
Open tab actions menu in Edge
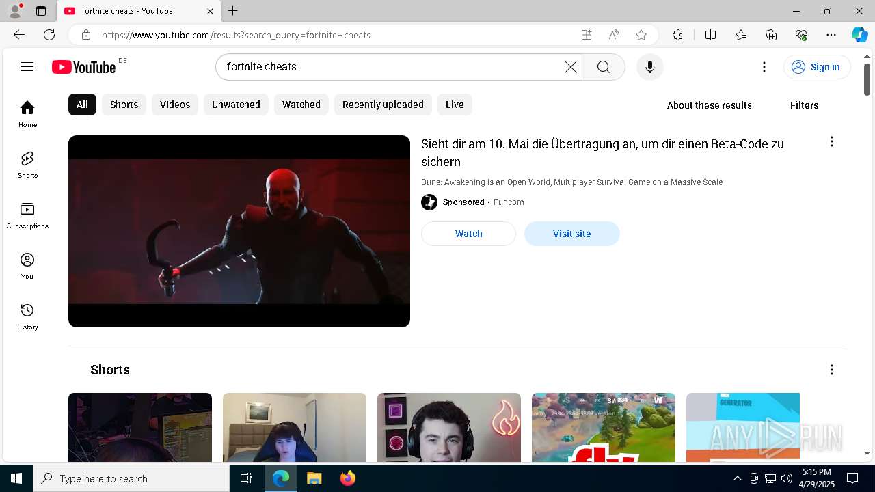coord(41,11)
